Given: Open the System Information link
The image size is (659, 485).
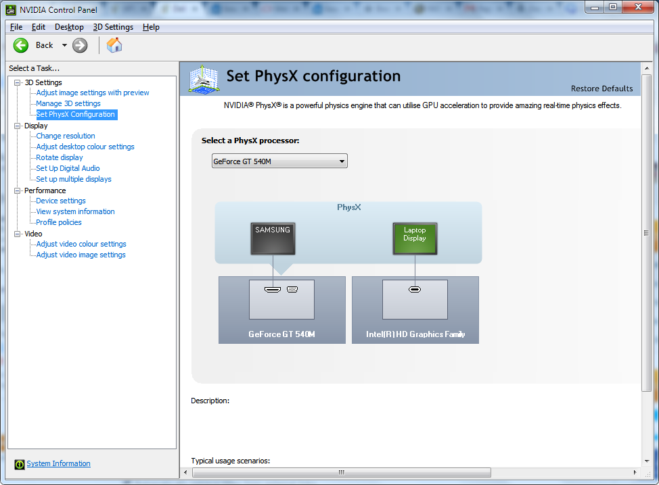Looking at the screenshot, I should pyautogui.click(x=58, y=463).
